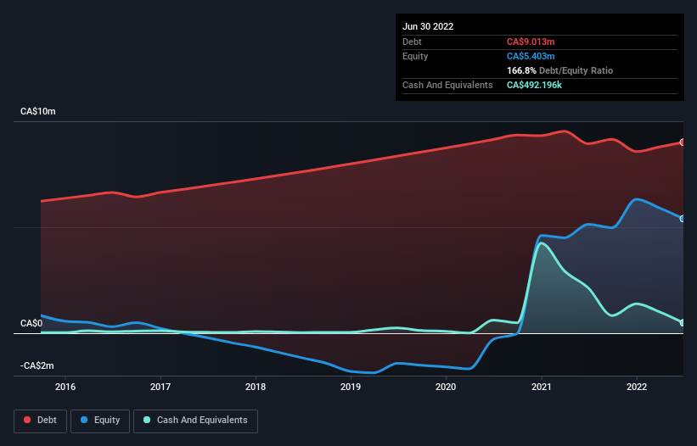
Task: Select the teal Cash endpoint marker on chart
Action: click(683, 322)
